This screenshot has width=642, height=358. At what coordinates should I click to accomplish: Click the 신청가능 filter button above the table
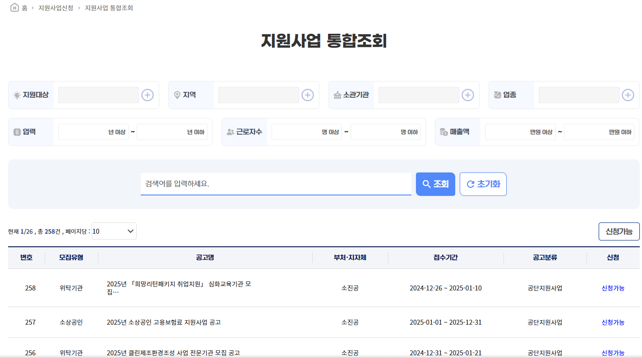(x=619, y=231)
